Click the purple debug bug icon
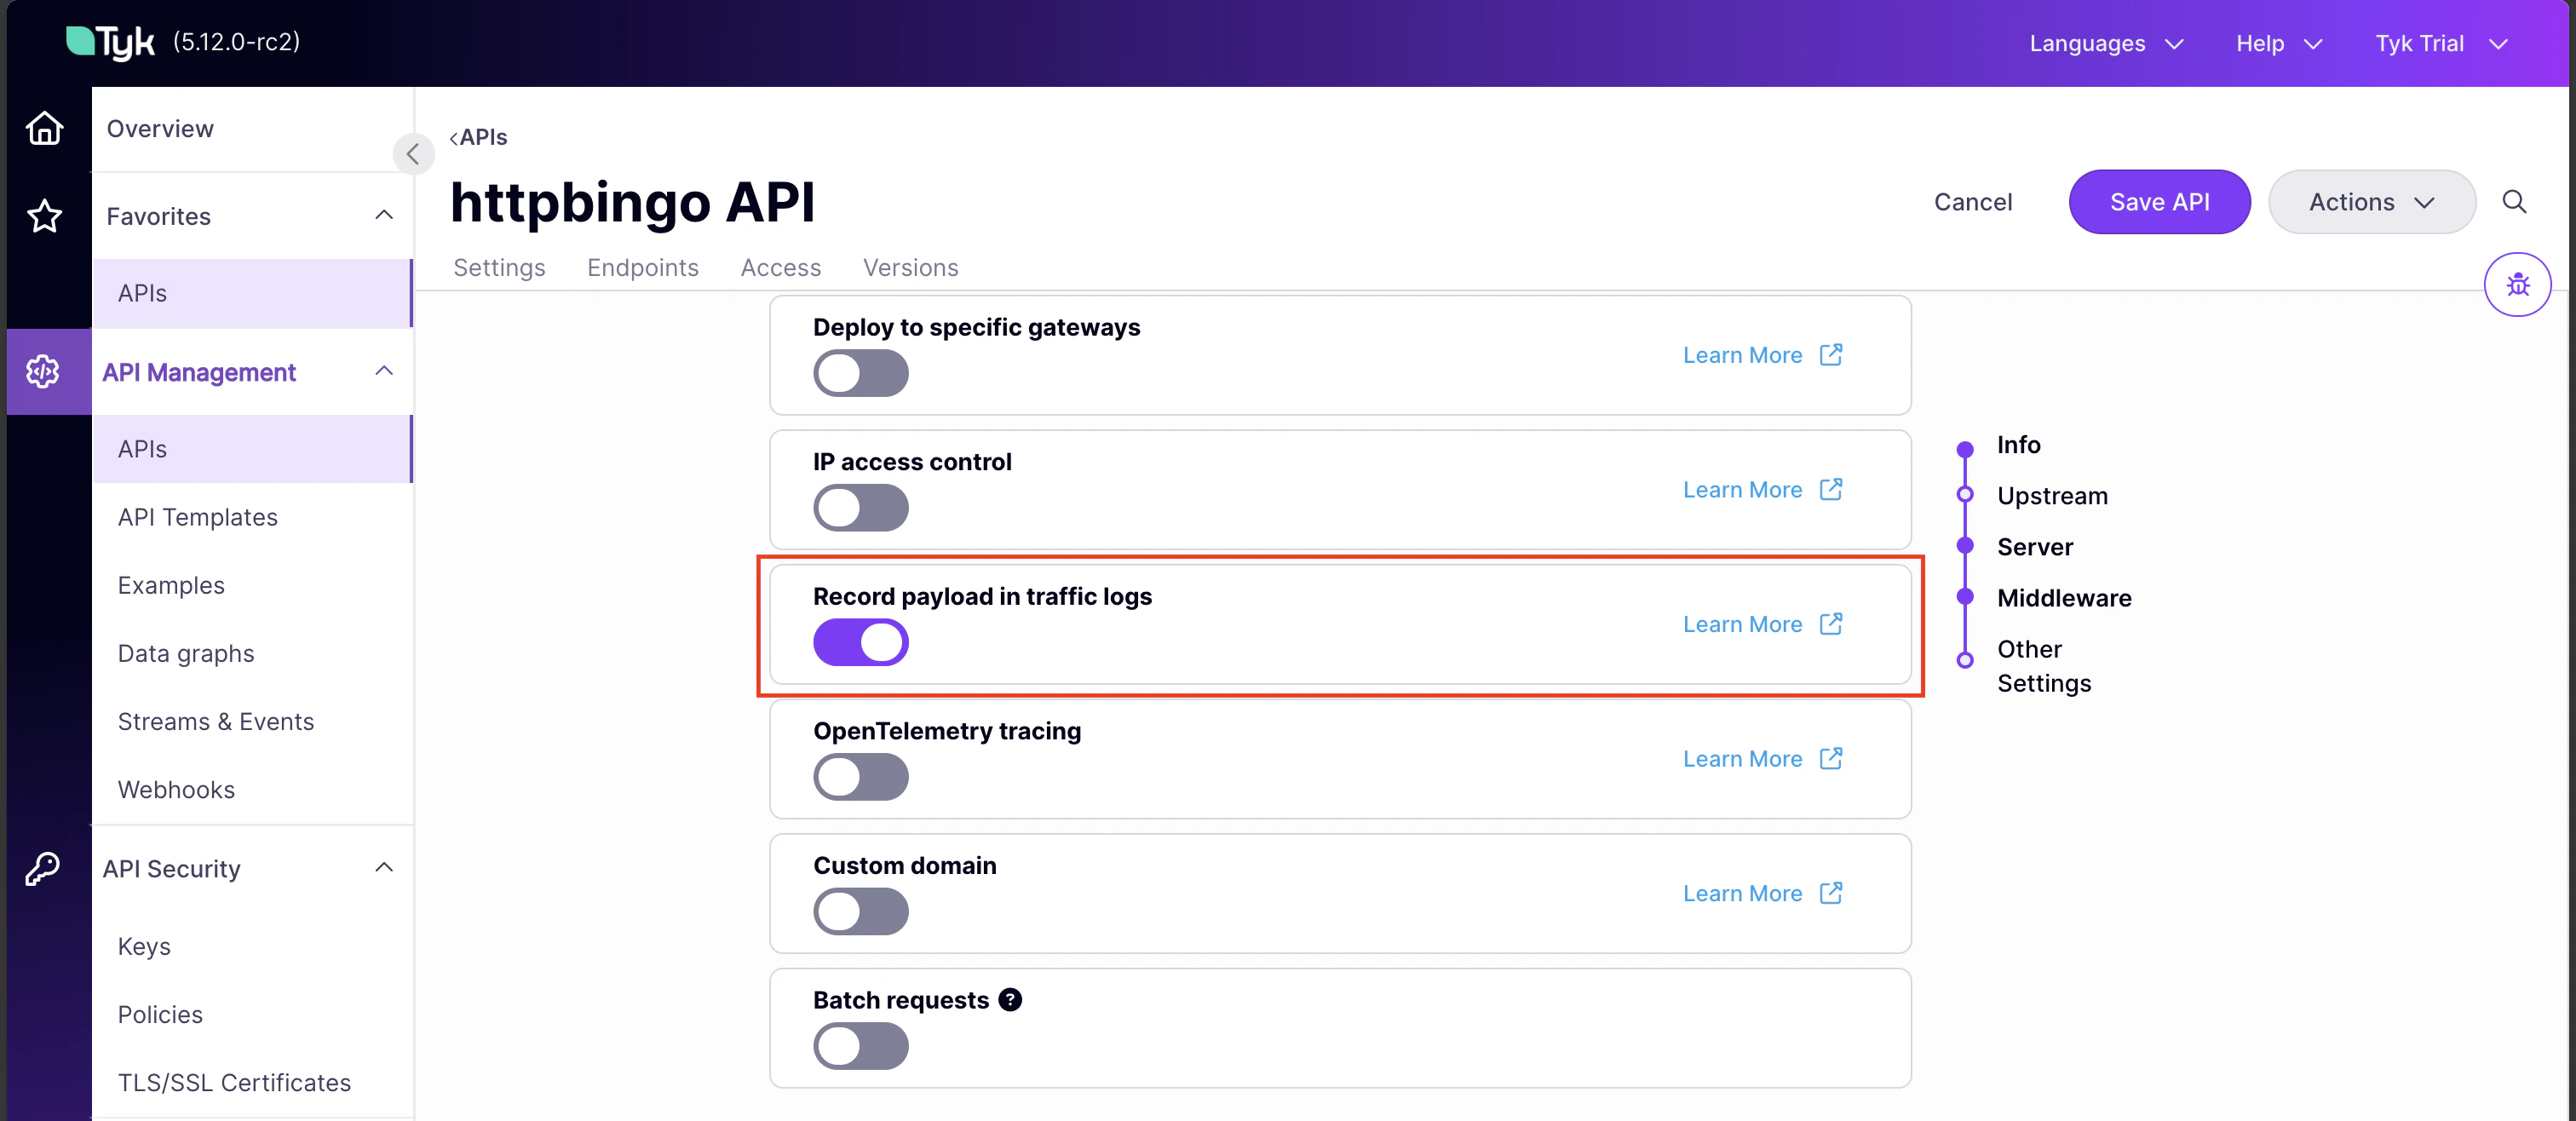2576x1121 pixels. point(2518,284)
